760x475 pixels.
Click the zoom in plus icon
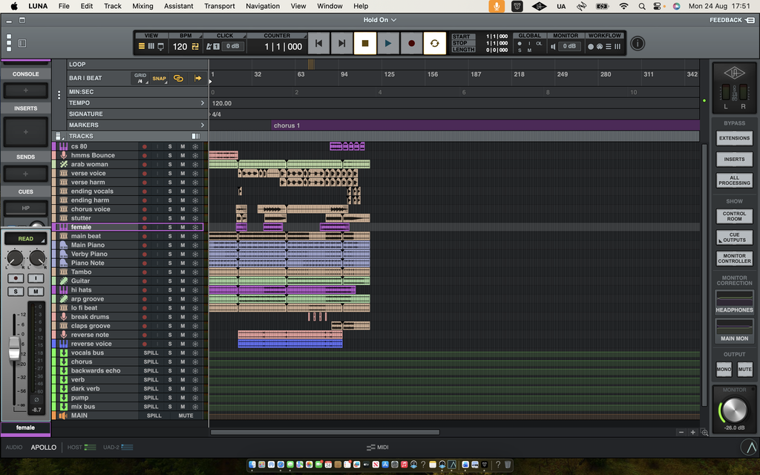coord(692,433)
